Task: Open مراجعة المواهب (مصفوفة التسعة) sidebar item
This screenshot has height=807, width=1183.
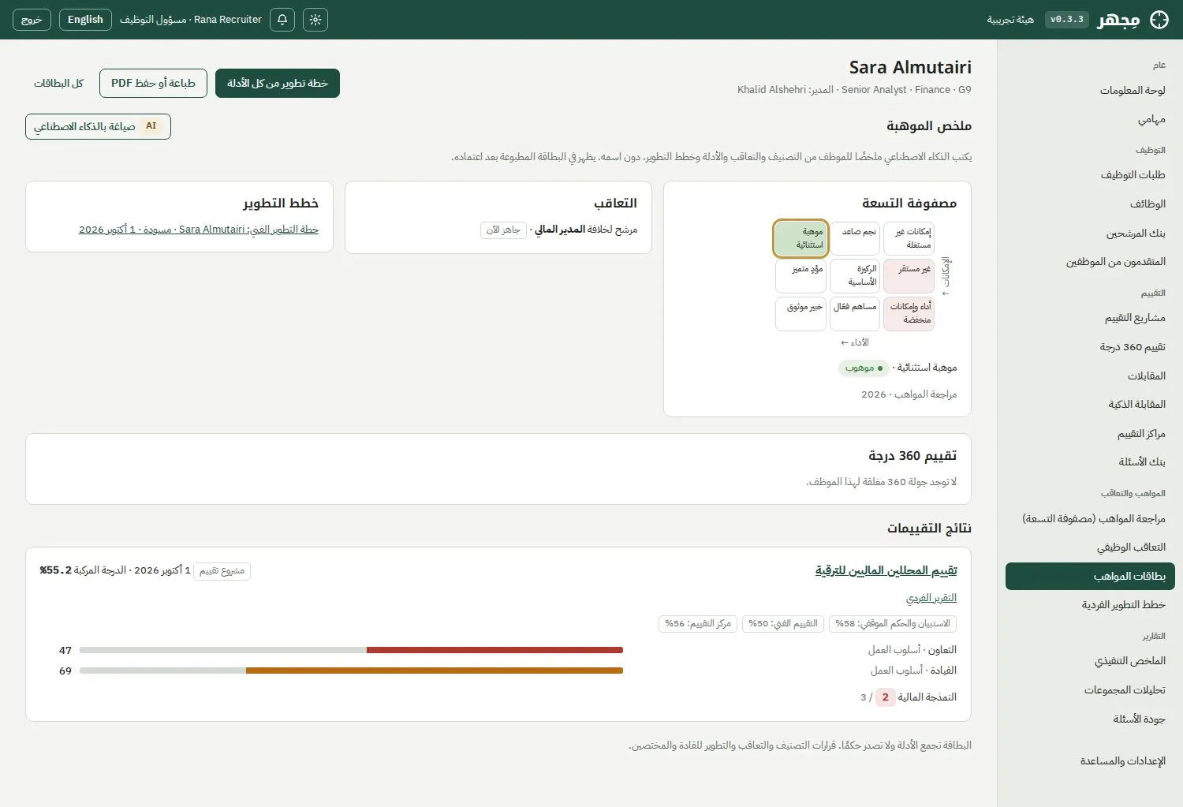Action: tap(1090, 518)
